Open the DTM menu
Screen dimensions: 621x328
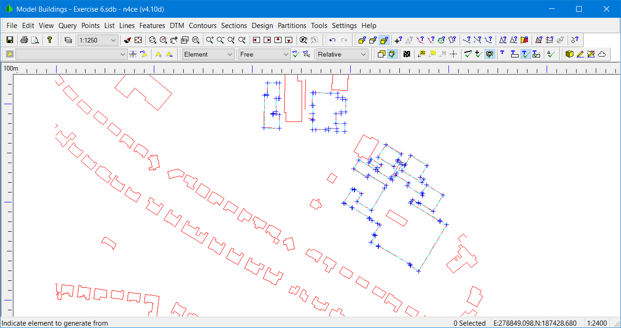(x=177, y=26)
